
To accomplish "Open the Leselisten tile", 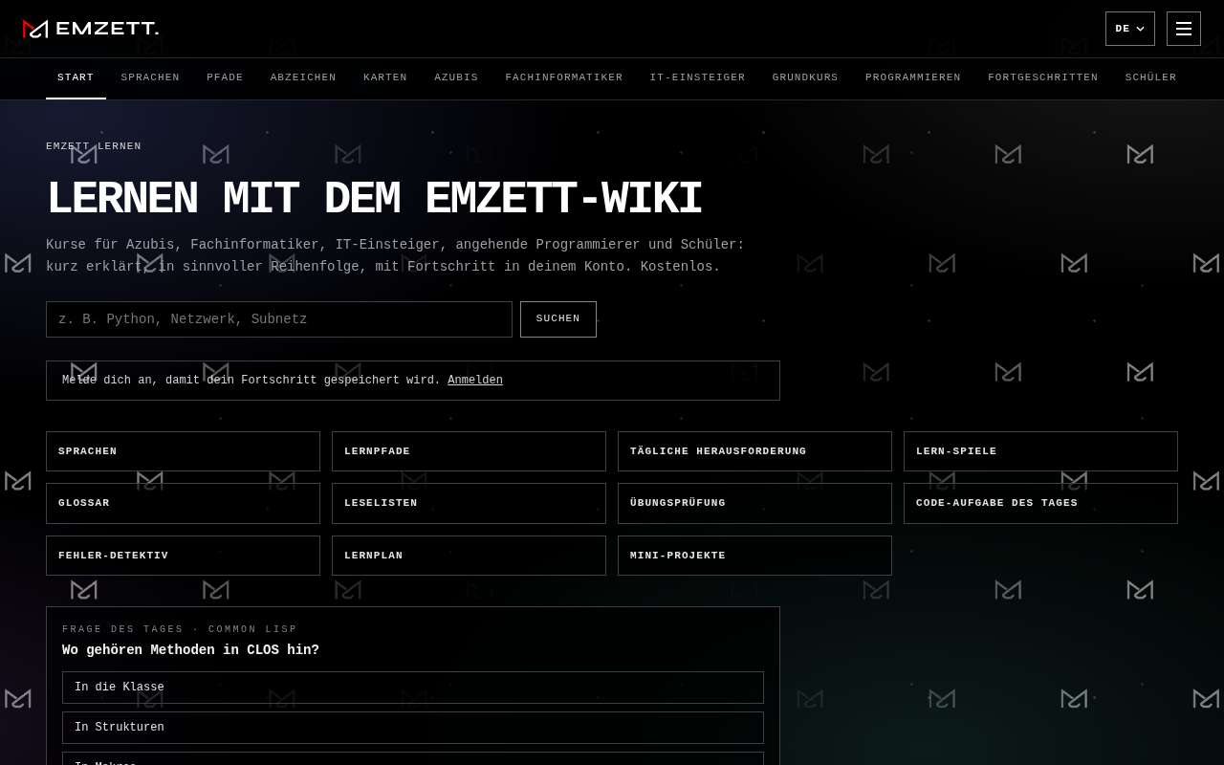I will point(469,503).
